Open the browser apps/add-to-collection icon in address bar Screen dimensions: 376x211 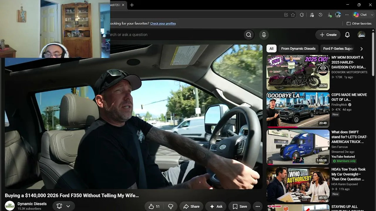[x=286, y=15]
